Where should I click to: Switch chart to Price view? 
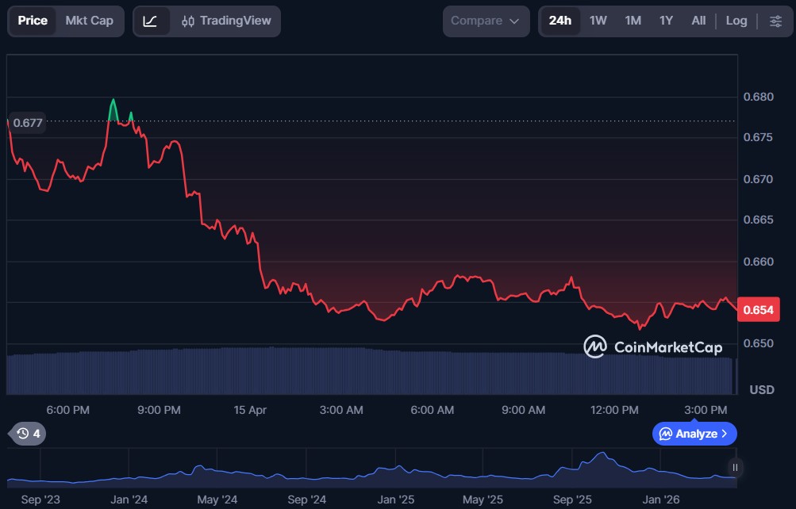coord(33,21)
